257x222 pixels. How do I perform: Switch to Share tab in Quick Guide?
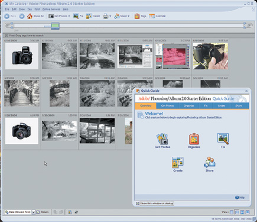tap(239, 106)
